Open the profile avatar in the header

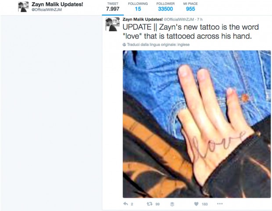point(23,7)
